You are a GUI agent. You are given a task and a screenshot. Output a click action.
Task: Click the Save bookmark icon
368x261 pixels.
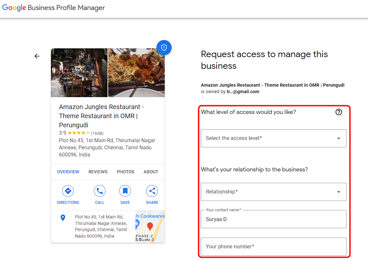click(x=125, y=191)
